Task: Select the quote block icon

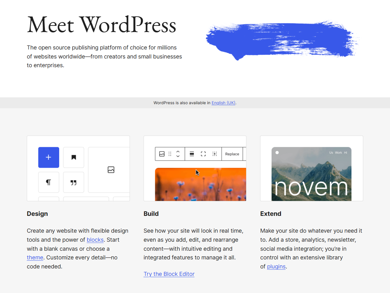Action: click(74, 182)
